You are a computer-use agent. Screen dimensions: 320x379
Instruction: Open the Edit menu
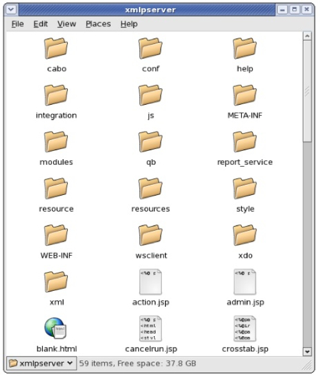[40, 24]
